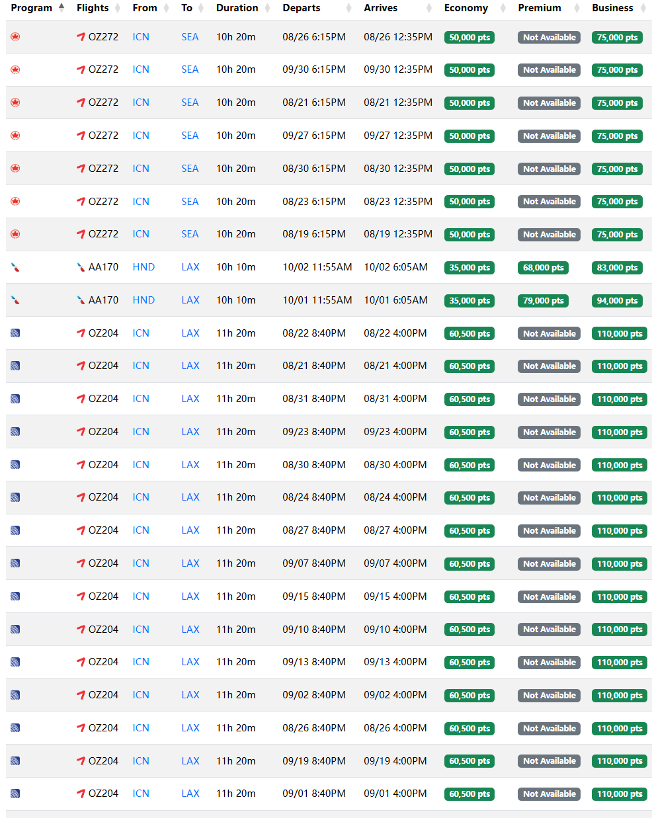Click American Airlines logo beside AA170 departing 10/01
The height and width of the screenshot is (818, 652).
(x=81, y=300)
